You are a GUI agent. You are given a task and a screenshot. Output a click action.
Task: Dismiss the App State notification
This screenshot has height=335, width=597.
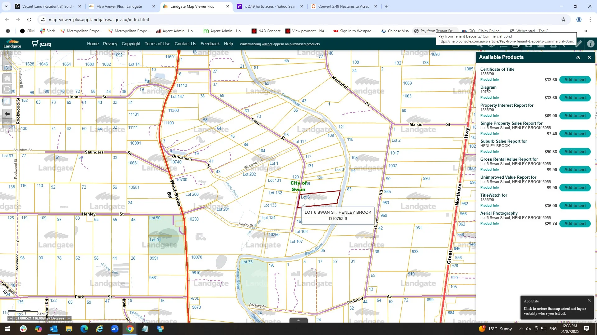point(589,300)
